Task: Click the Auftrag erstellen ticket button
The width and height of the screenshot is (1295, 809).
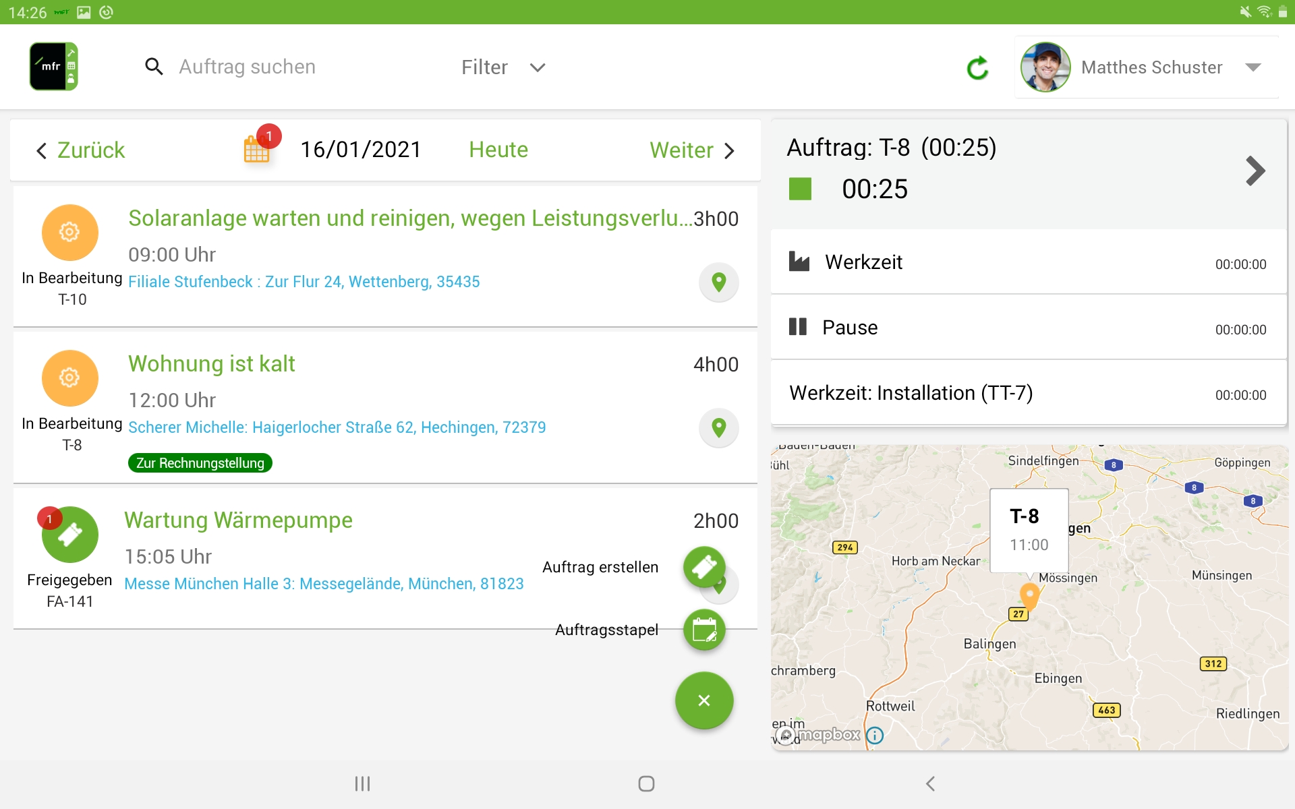Action: 704,567
